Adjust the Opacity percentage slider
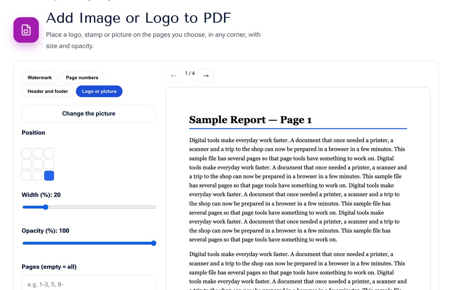 pos(89,243)
